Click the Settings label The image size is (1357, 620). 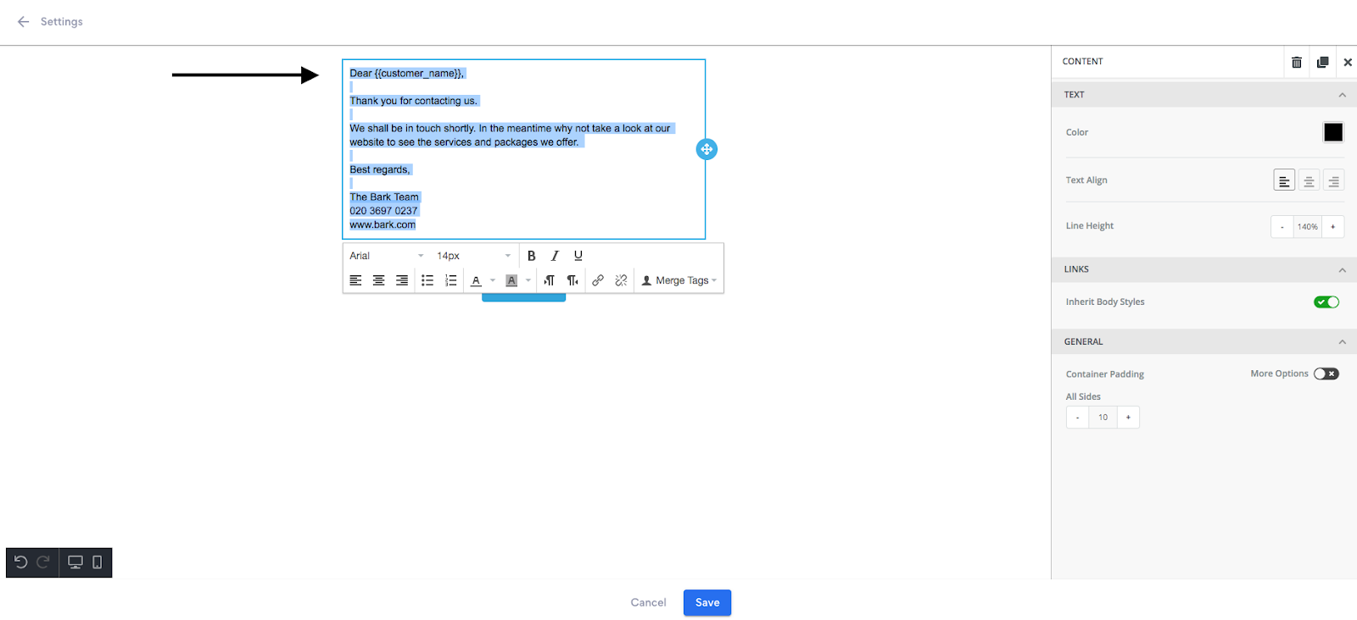pyautogui.click(x=62, y=22)
